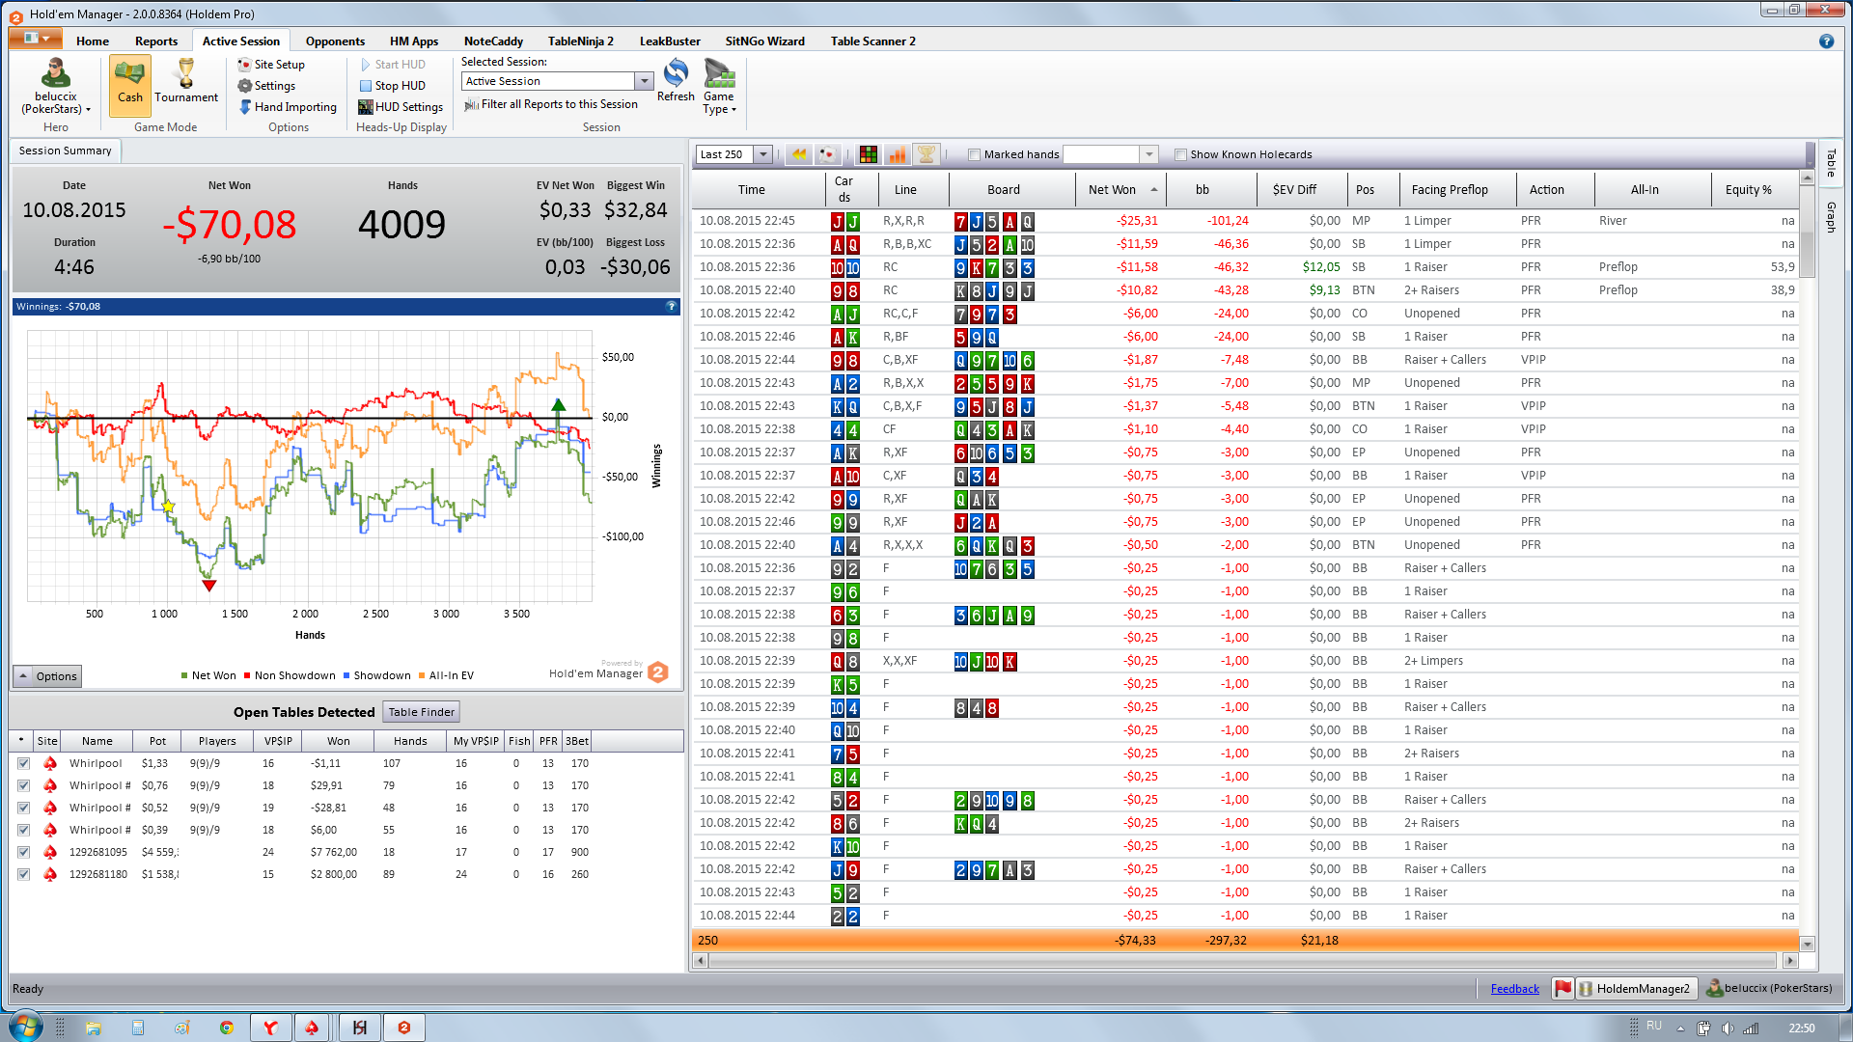Open the Last 250 hands dropdown

763,154
